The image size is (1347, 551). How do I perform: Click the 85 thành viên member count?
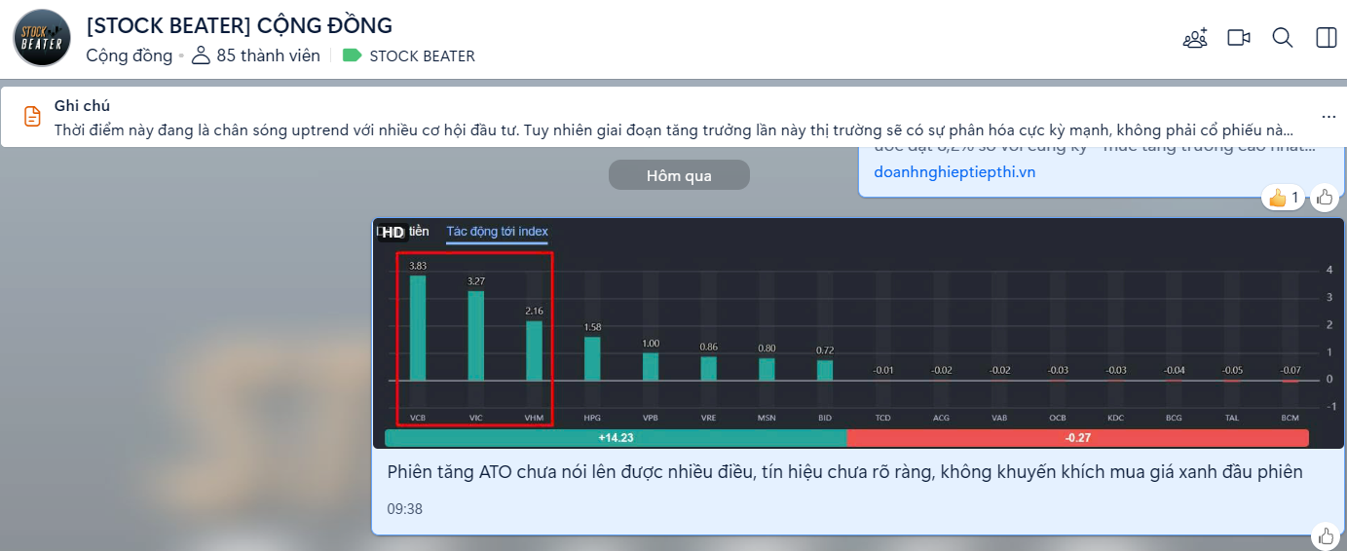[257, 55]
